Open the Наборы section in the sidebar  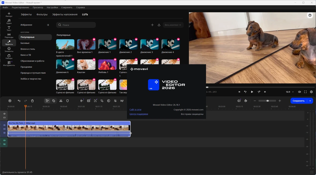tap(9, 57)
